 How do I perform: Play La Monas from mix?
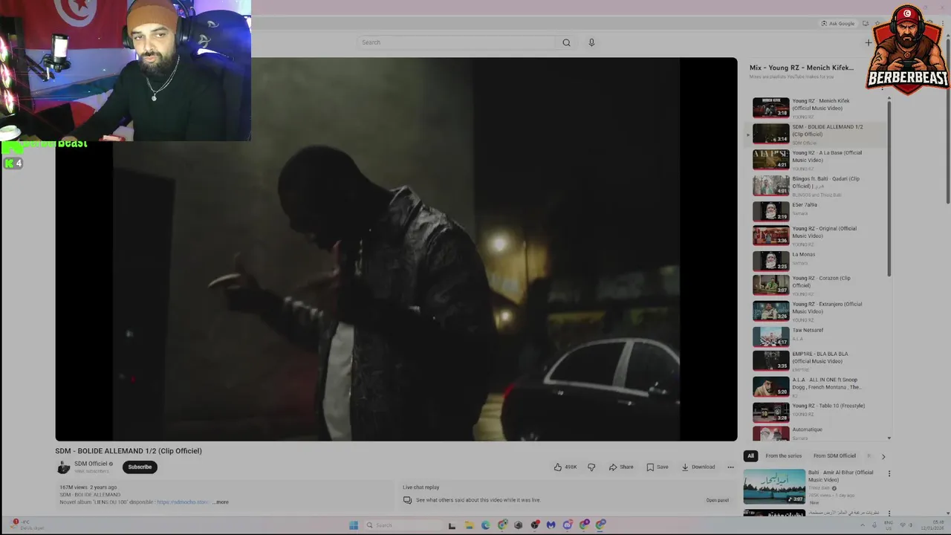(x=817, y=260)
